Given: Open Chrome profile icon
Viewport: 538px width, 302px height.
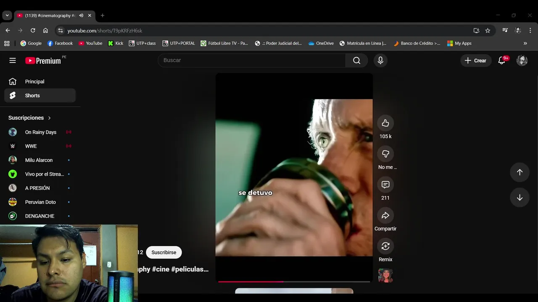Looking at the screenshot, I should [x=518, y=31].
